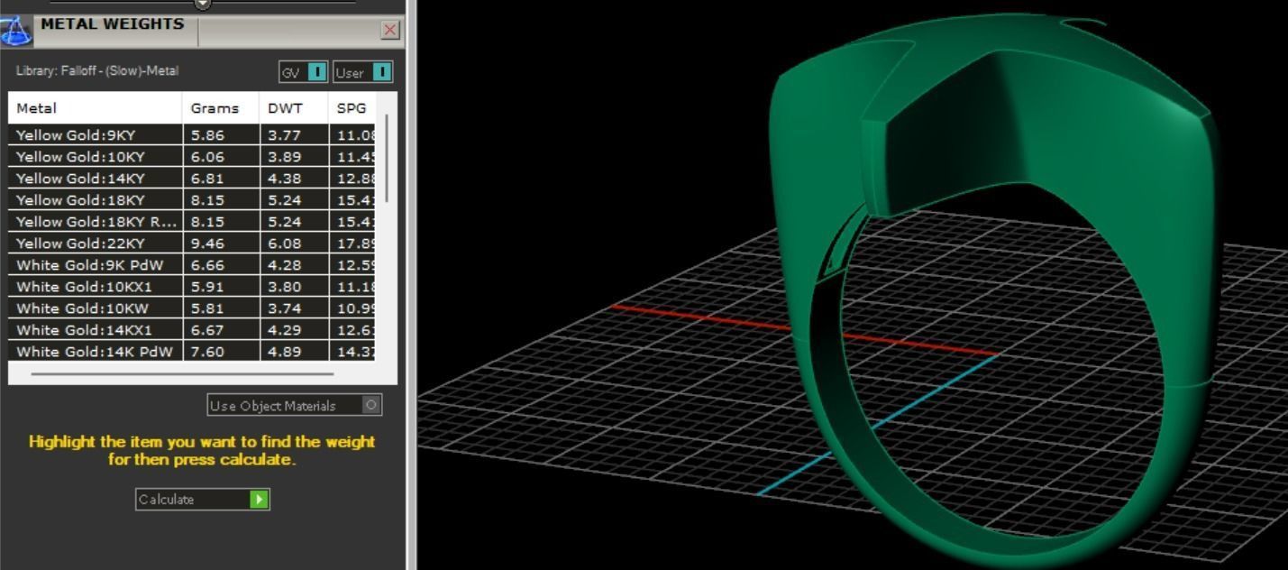Click the Metal column header
The image size is (1288, 570).
pyautogui.click(x=96, y=108)
